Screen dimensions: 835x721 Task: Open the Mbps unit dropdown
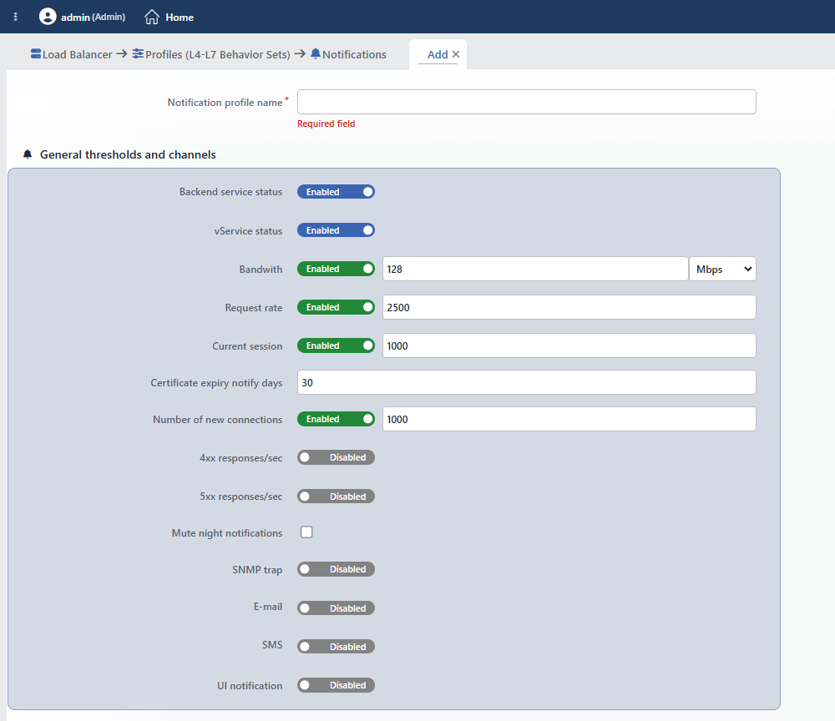722,269
